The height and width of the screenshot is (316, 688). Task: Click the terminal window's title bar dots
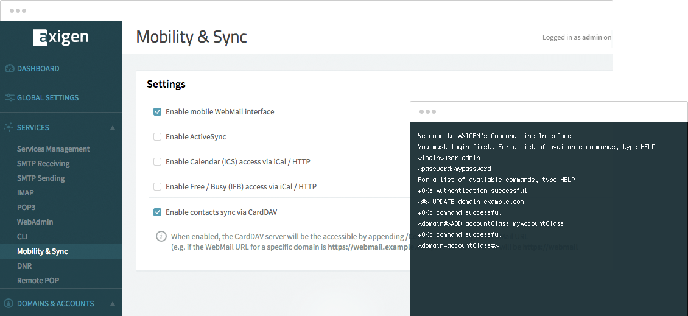pos(427,111)
